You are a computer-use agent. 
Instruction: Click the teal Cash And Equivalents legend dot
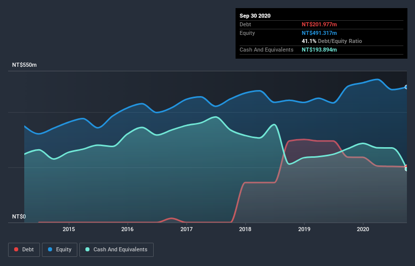click(87, 249)
